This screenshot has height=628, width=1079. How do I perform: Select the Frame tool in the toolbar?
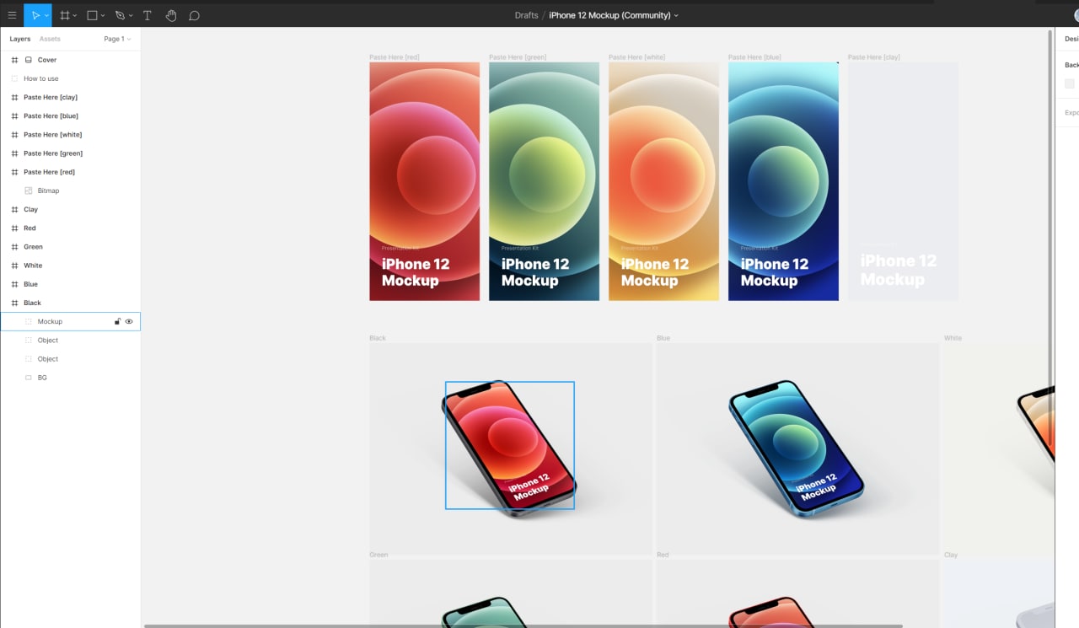65,15
